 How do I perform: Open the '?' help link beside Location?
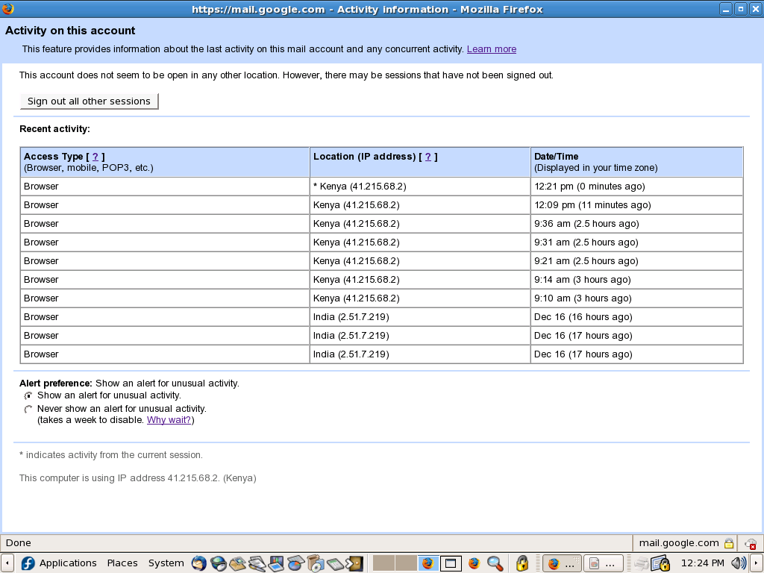pyautogui.click(x=428, y=157)
